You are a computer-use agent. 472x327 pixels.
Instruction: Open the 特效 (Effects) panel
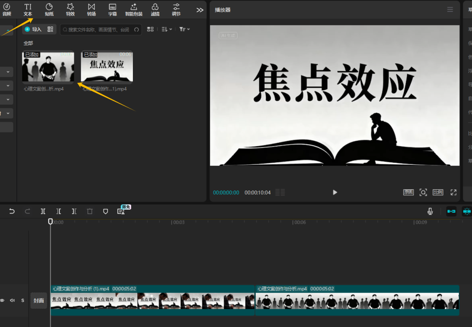70,9
